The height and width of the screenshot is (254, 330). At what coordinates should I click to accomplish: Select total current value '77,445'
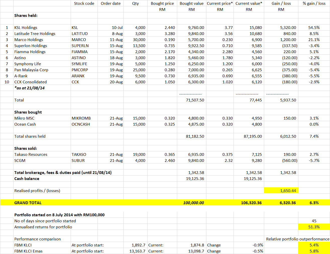249,100
